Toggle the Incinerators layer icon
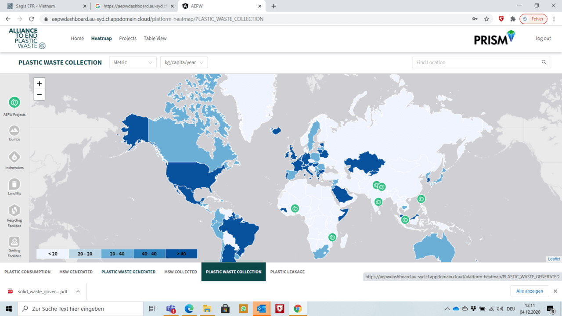The height and width of the screenshot is (316, 562). 14,157
